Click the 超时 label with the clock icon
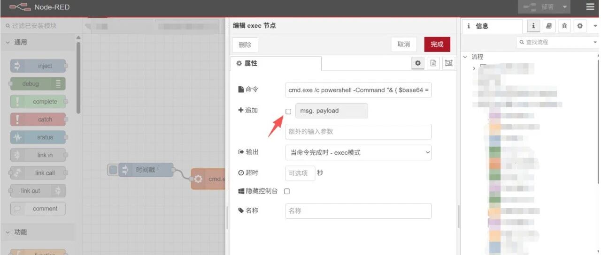Screen dimensions: 601x255 click(248, 172)
